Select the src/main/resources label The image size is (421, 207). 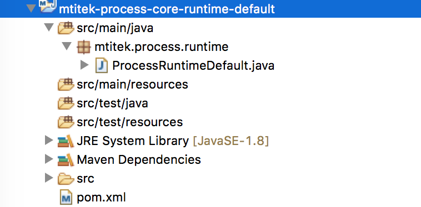[x=132, y=85]
